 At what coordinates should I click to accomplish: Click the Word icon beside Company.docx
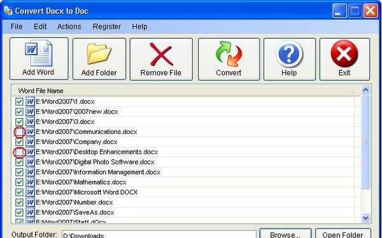30,142
